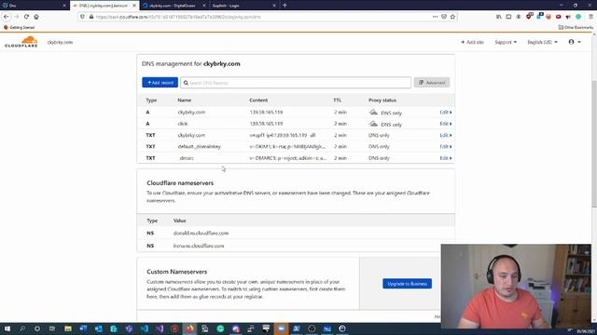Image resolution: width=597 pixels, height=335 pixels.
Task: Click the ckybrky.com site name in header
Action: coord(60,42)
